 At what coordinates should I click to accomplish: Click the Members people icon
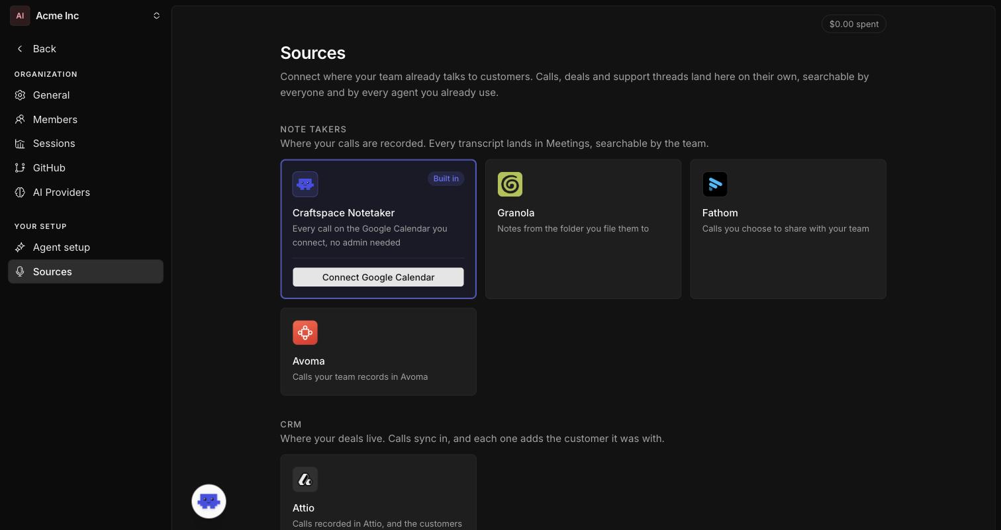coord(20,120)
